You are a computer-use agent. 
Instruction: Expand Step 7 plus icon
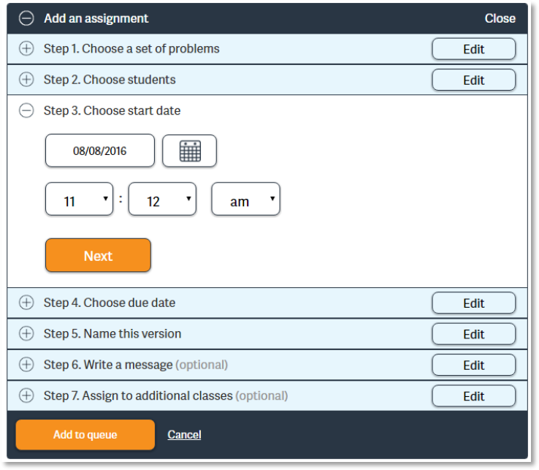(26, 395)
